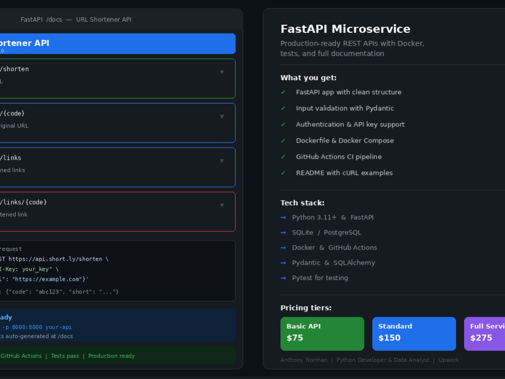Click the 'What you get:' heading
505x379 pixels.
[309, 78]
